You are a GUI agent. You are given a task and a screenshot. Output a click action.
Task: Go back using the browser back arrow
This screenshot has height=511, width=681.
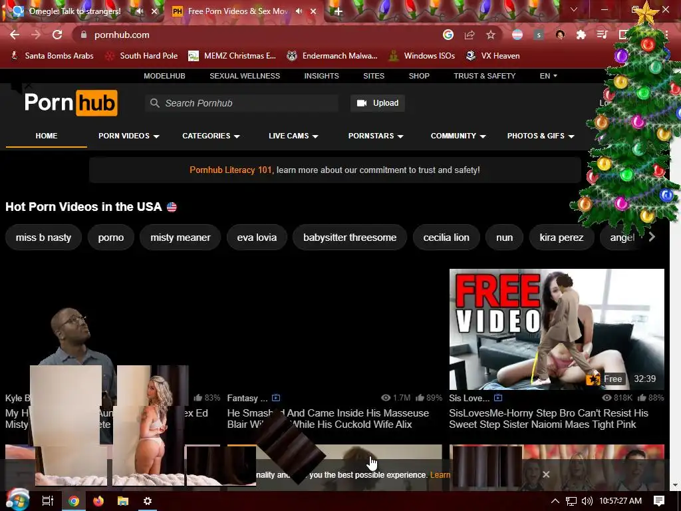click(x=15, y=35)
